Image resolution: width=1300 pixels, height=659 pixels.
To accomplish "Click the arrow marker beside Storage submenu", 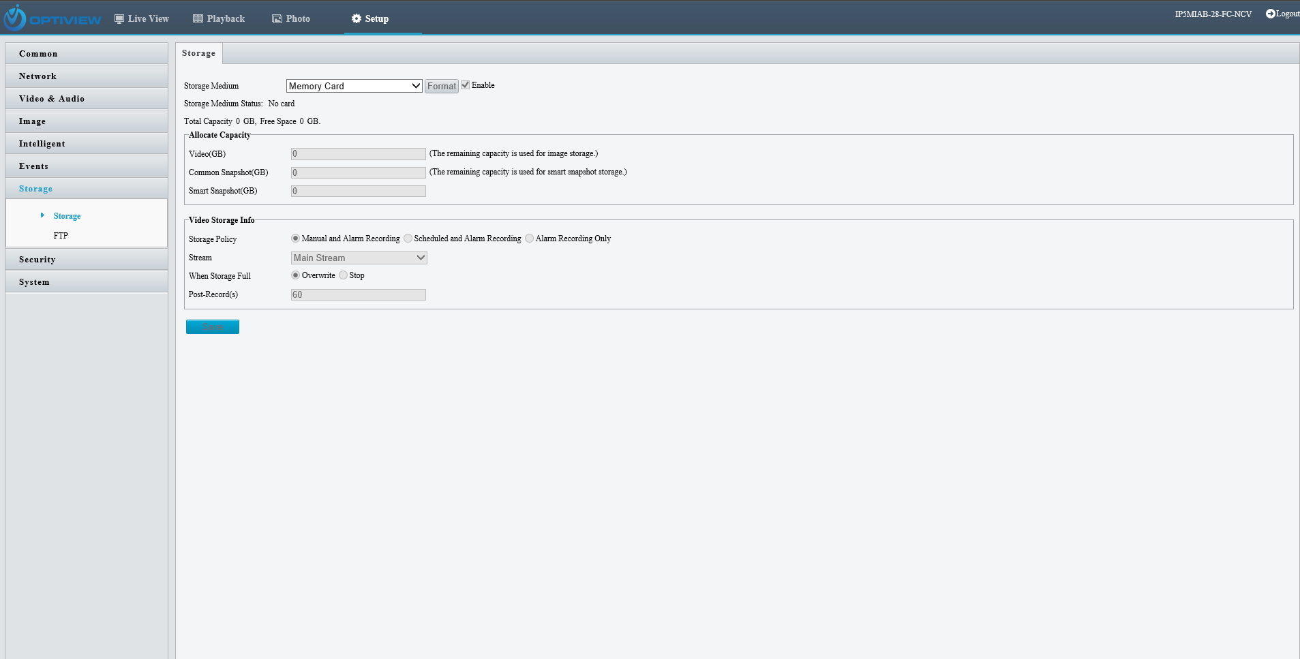I will 42,215.
